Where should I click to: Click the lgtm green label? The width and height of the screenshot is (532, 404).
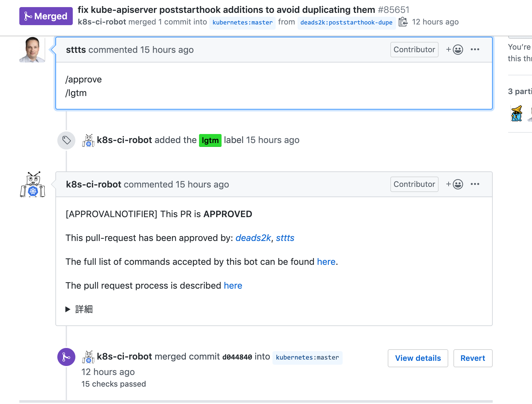(x=210, y=140)
